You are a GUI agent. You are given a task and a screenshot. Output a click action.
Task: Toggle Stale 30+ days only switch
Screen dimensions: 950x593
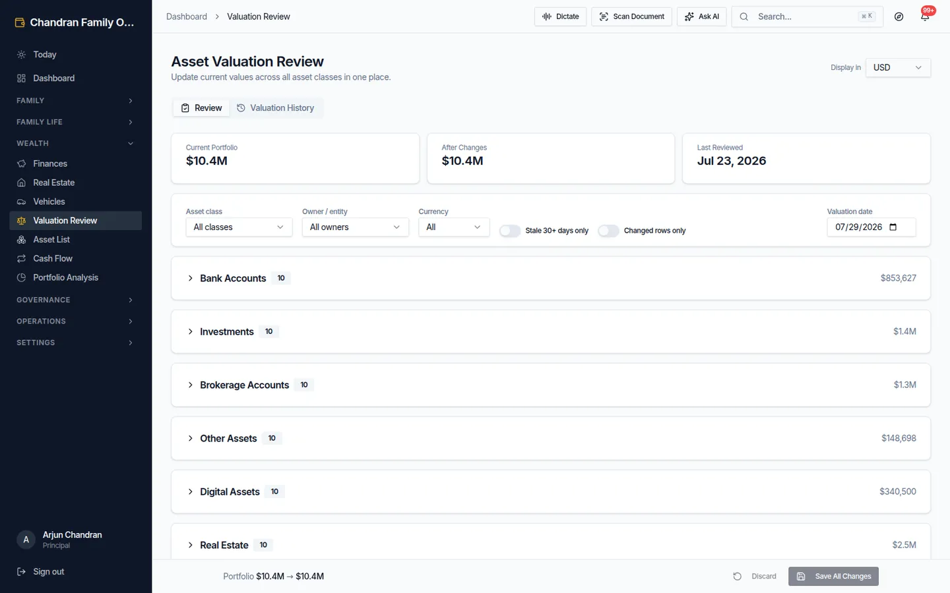(x=510, y=231)
